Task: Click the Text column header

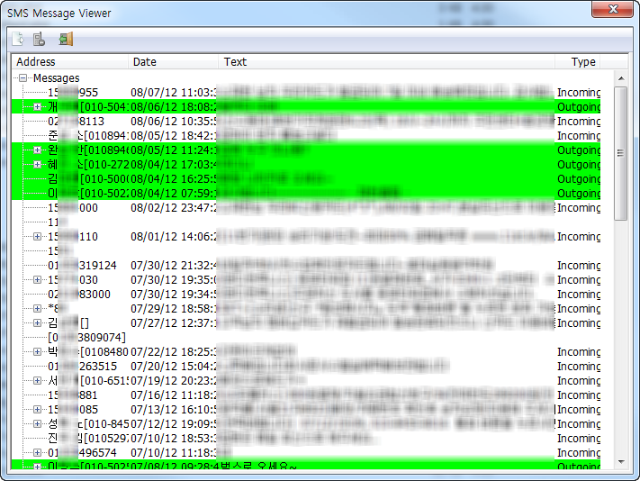Action: point(386,61)
